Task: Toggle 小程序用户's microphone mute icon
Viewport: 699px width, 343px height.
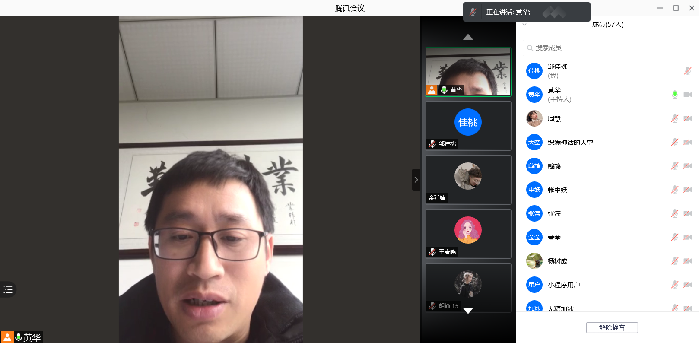Action: tap(674, 285)
